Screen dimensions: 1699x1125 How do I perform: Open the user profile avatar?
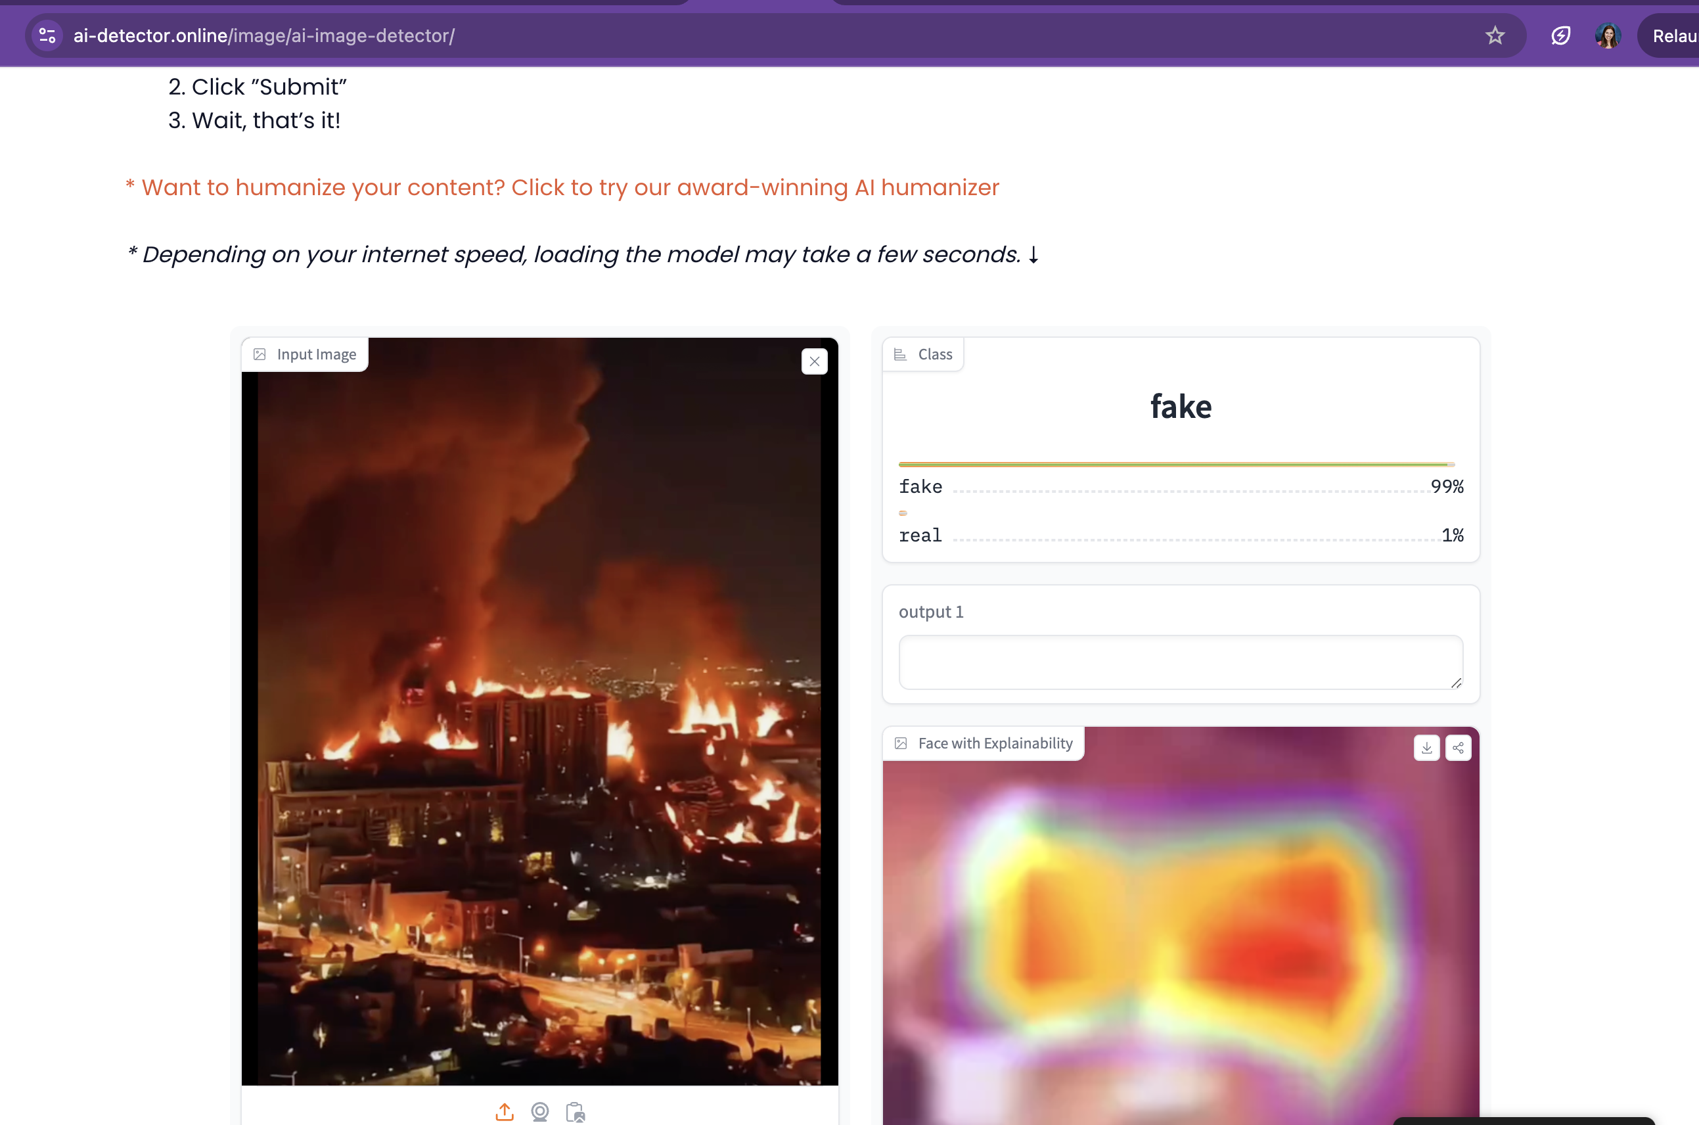[x=1607, y=35]
